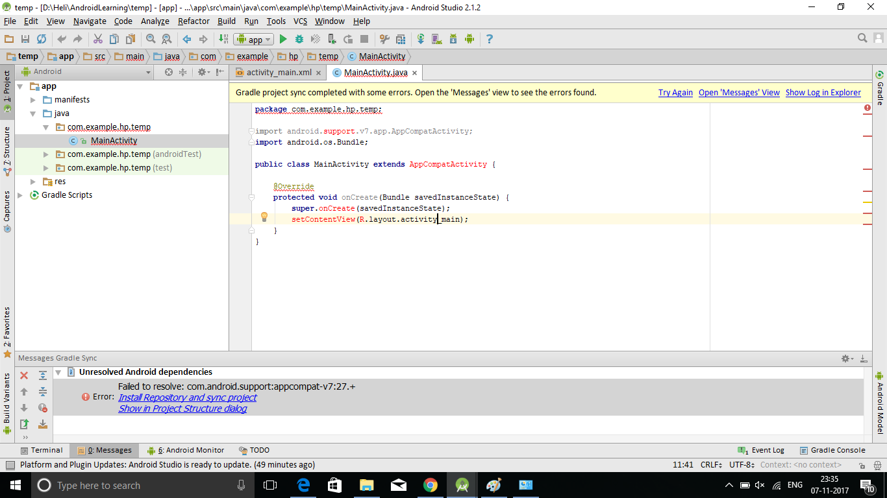The width and height of the screenshot is (887, 498).
Task: Click Install Repository and sync project link
Action: coord(187,397)
